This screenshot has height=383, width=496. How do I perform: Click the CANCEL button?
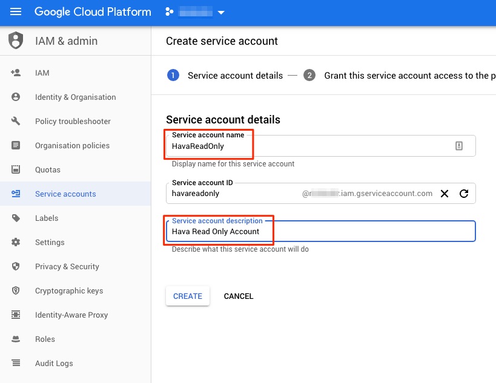[239, 296]
